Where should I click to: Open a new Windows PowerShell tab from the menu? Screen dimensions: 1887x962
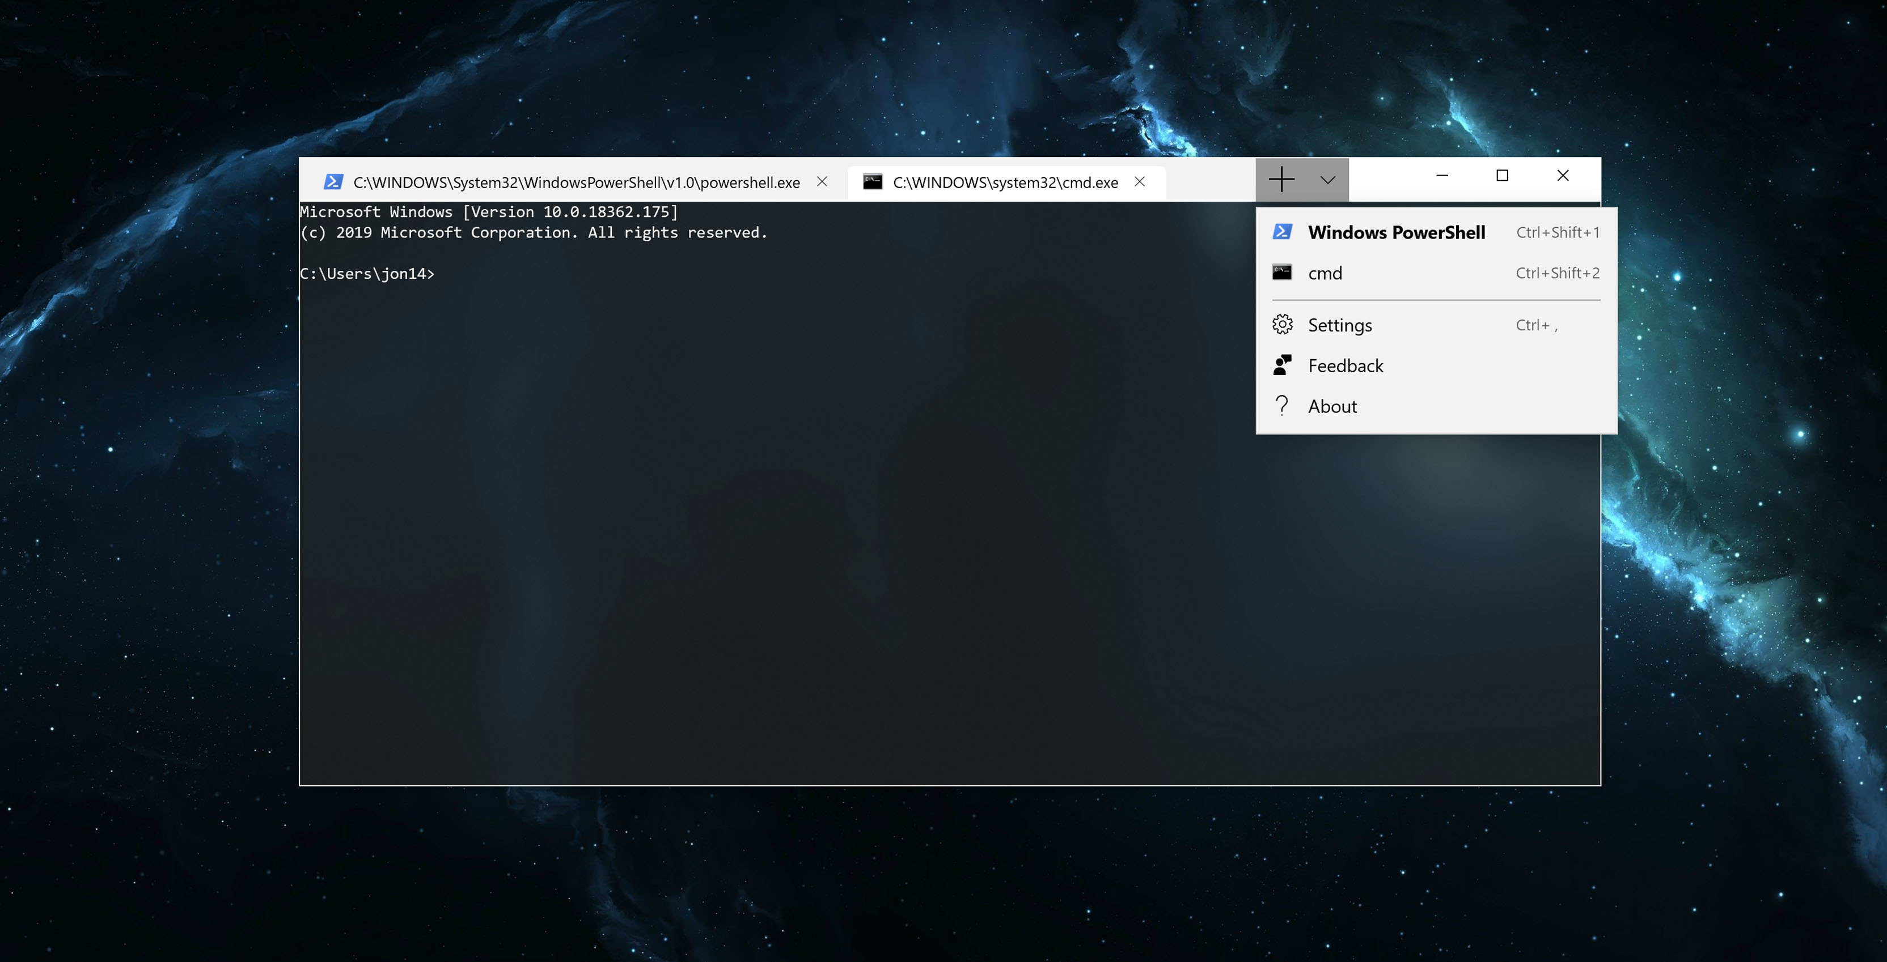click(1396, 231)
